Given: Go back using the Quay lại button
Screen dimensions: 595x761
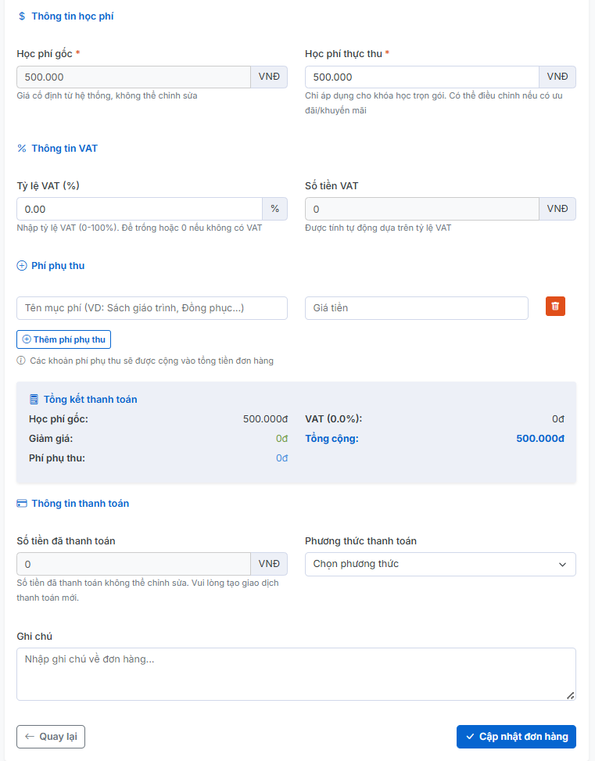Looking at the screenshot, I should [x=51, y=737].
